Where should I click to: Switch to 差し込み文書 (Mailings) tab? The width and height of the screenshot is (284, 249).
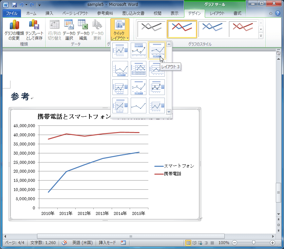pyautogui.click(x=133, y=13)
